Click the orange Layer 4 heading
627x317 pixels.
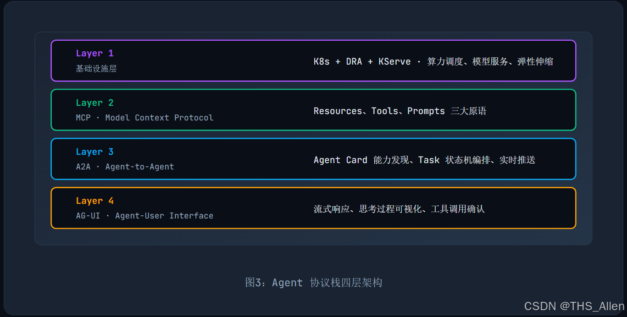tap(95, 201)
